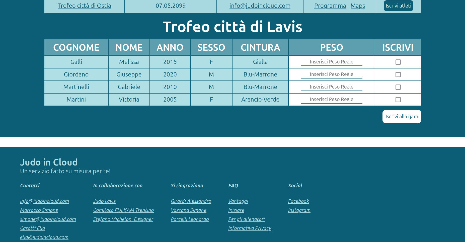Viewport: 465px width, 242px height.
Task: Click the Iscrivi atleti button
Action: point(398,6)
